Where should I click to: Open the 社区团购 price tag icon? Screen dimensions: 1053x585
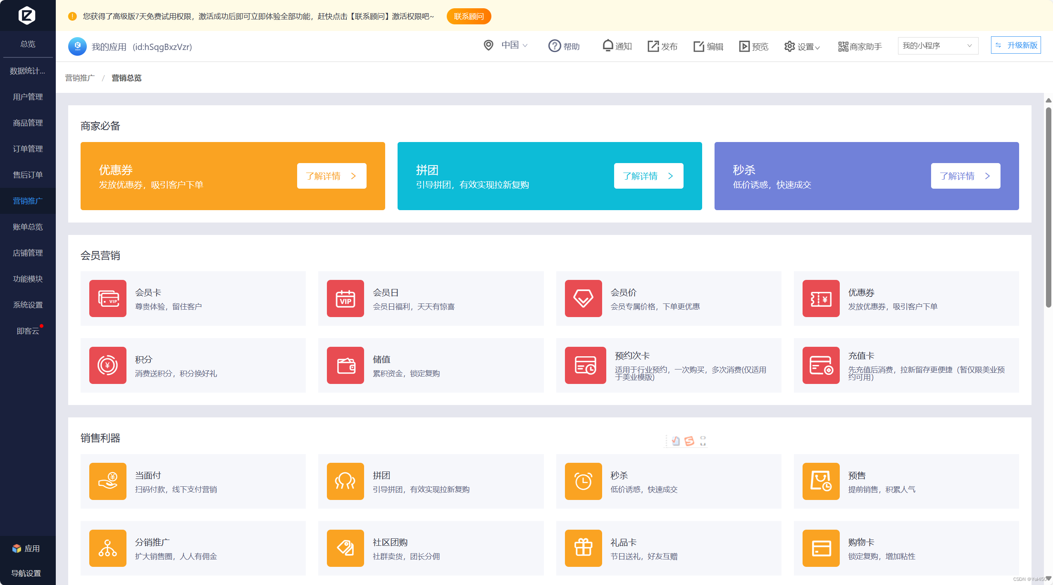tap(345, 548)
